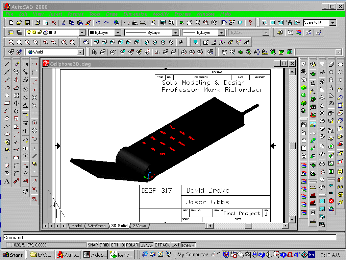Click the My Computer toolbar label

(x=193, y=255)
